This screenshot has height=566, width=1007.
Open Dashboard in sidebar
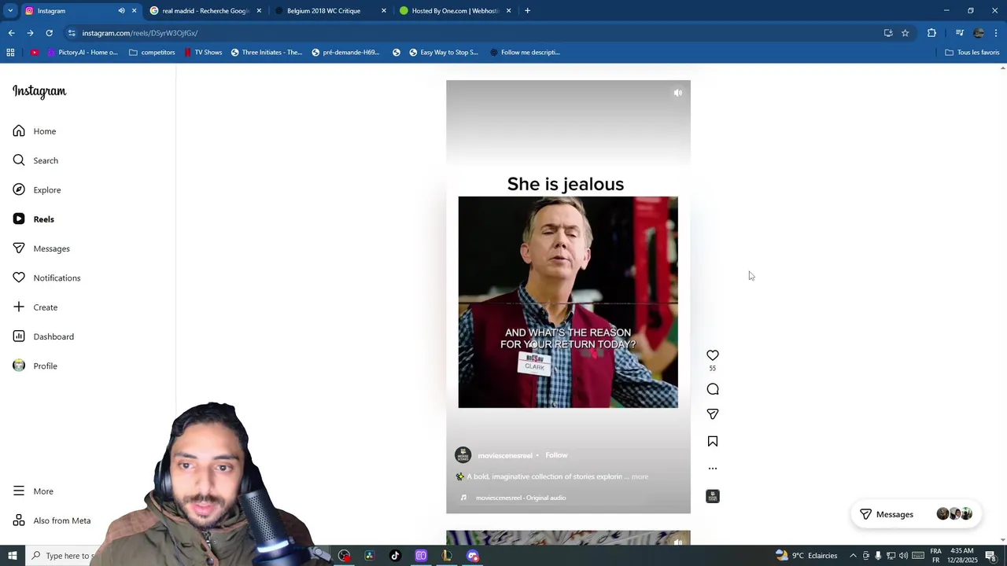(43, 336)
